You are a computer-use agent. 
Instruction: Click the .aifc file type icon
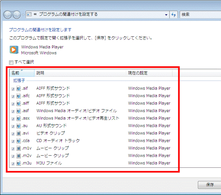[x=19, y=96]
